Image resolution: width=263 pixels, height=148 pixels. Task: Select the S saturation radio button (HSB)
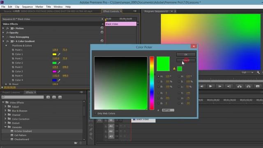[159, 81]
